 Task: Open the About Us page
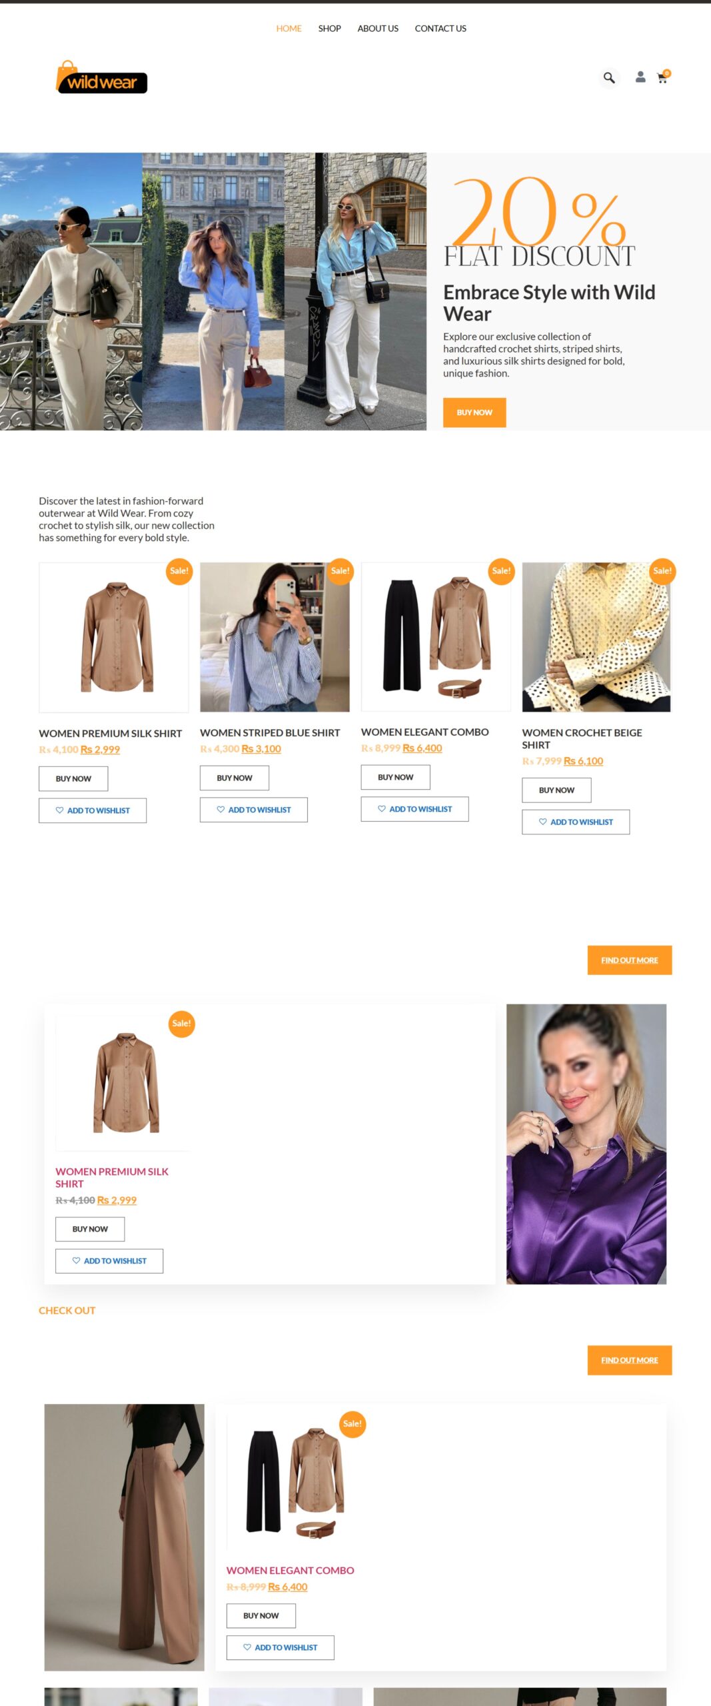click(378, 29)
